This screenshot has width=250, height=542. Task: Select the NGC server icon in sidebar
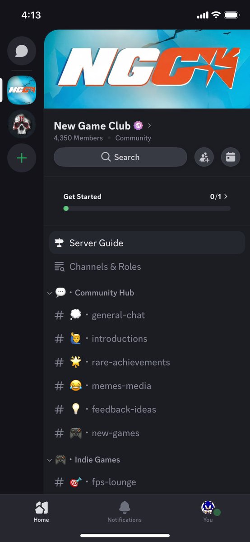(22, 89)
